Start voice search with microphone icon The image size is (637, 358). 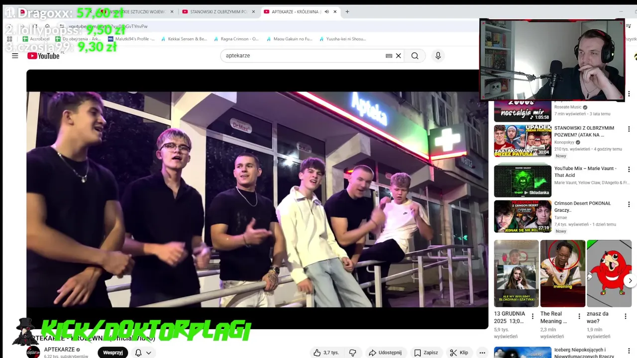(438, 56)
